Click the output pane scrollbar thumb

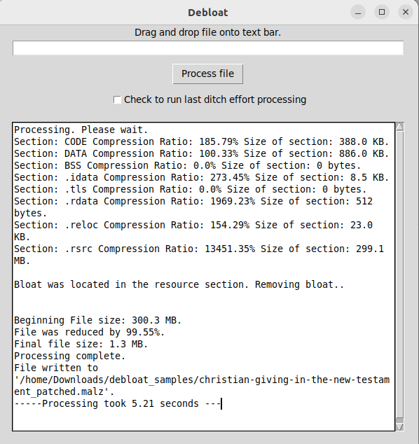400,274
